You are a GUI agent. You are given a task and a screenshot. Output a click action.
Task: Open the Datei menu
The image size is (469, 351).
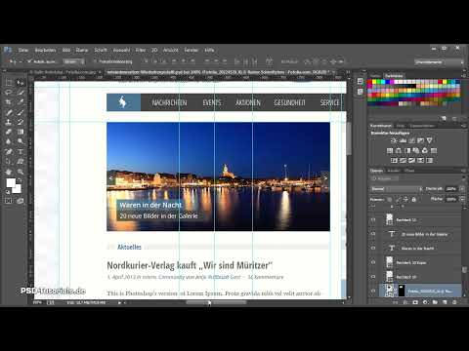pyautogui.click(x=23, y=50)
